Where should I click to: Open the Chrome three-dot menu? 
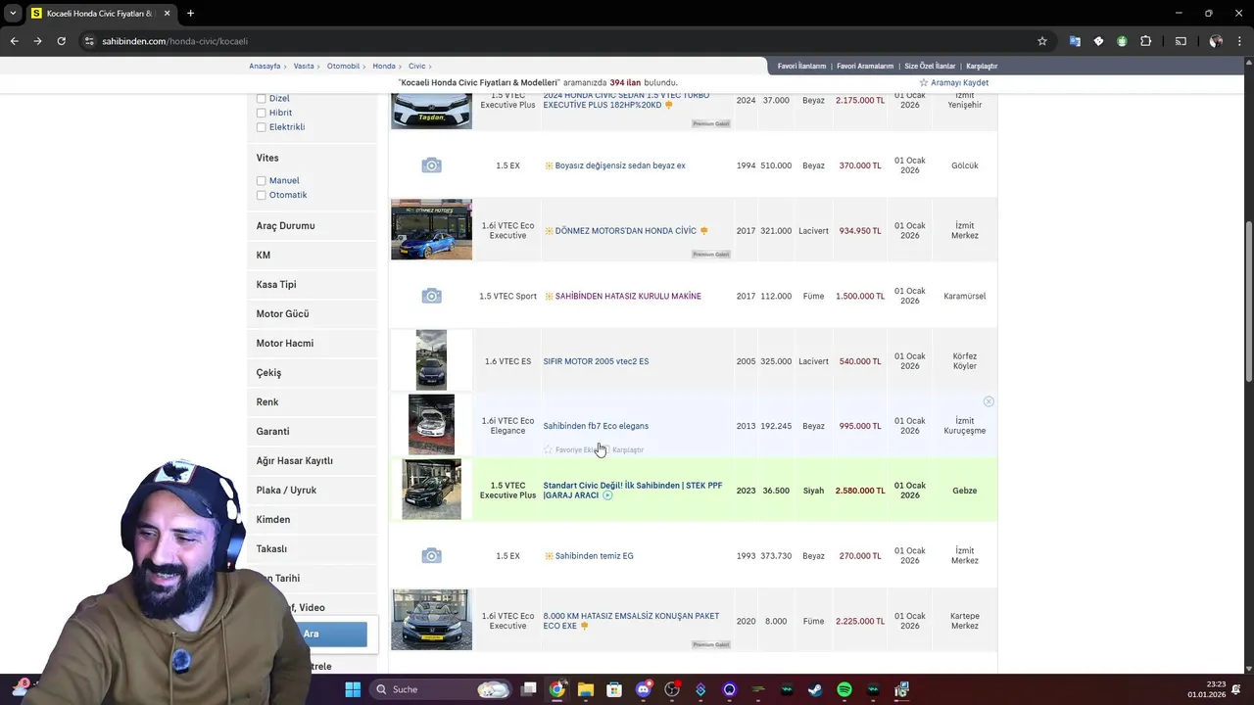pyautogui.click(x=1239, y=41)
